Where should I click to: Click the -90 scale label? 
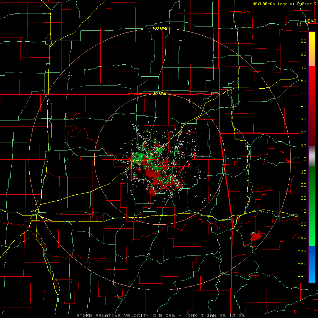point(302,277)
